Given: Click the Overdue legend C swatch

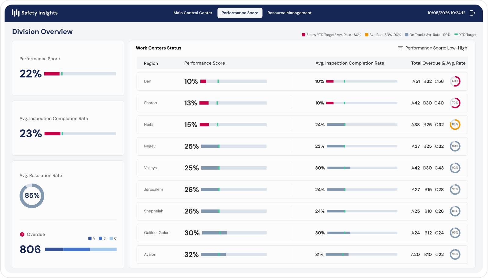Looking at the screenshot, I should [x=111, y=238].
